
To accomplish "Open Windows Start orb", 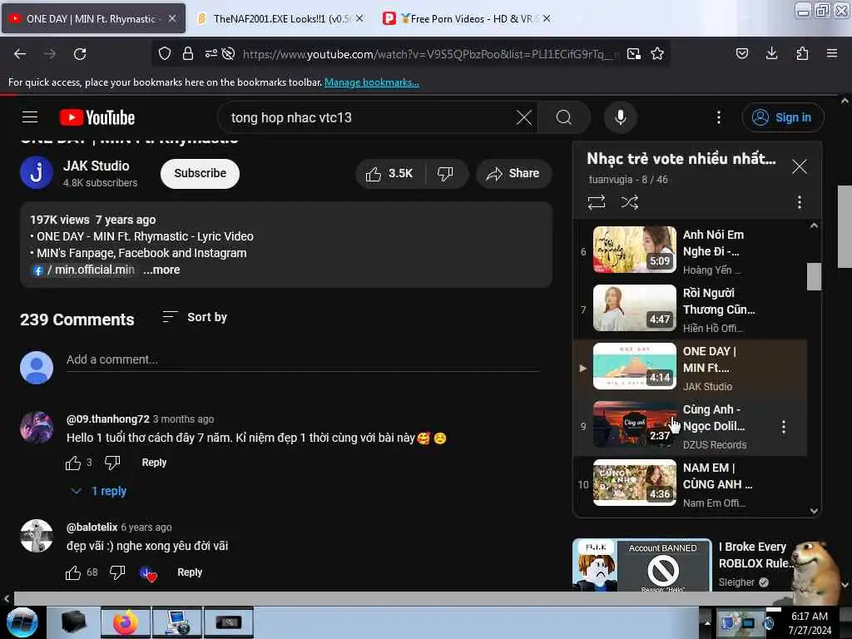I will (22, 622).
